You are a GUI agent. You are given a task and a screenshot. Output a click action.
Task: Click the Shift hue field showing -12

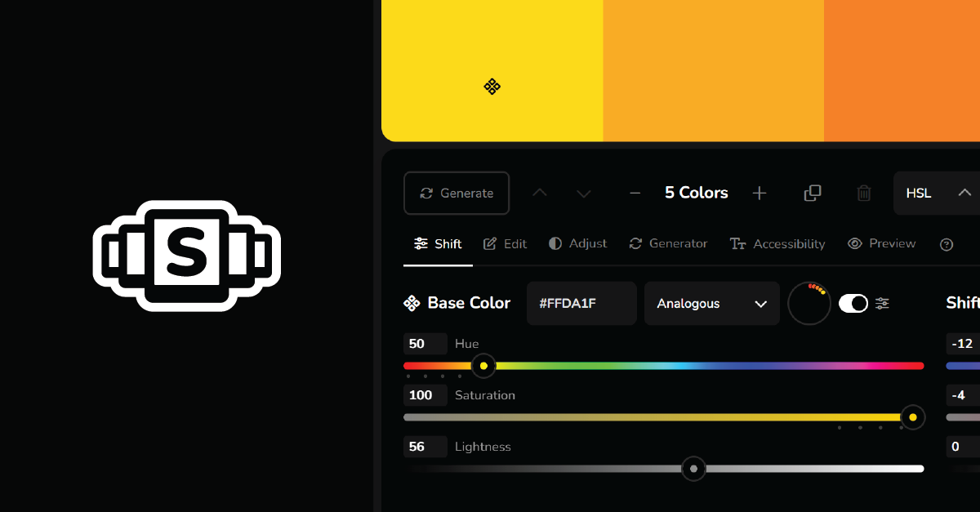[963, 343]
